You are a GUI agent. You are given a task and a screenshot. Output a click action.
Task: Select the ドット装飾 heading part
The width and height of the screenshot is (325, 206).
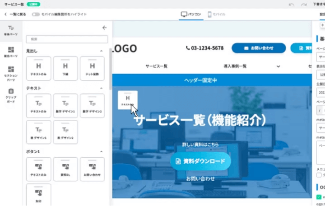coord(92,68)
